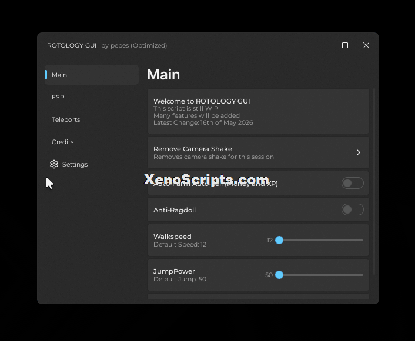Click the 'This script is still WIP' line
Image resolution: width=415 pixels, height=359 pixels.
coord(186,108)
